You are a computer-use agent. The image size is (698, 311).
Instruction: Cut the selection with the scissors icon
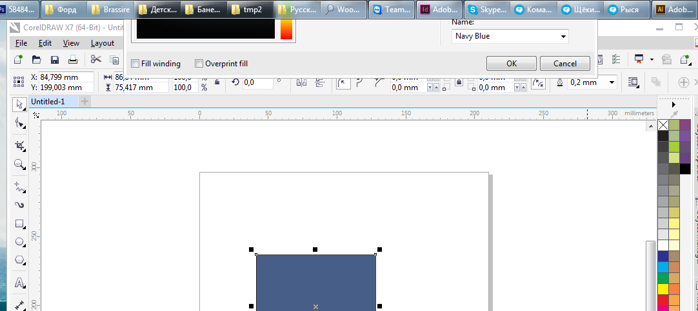click(x=95, y=59)
